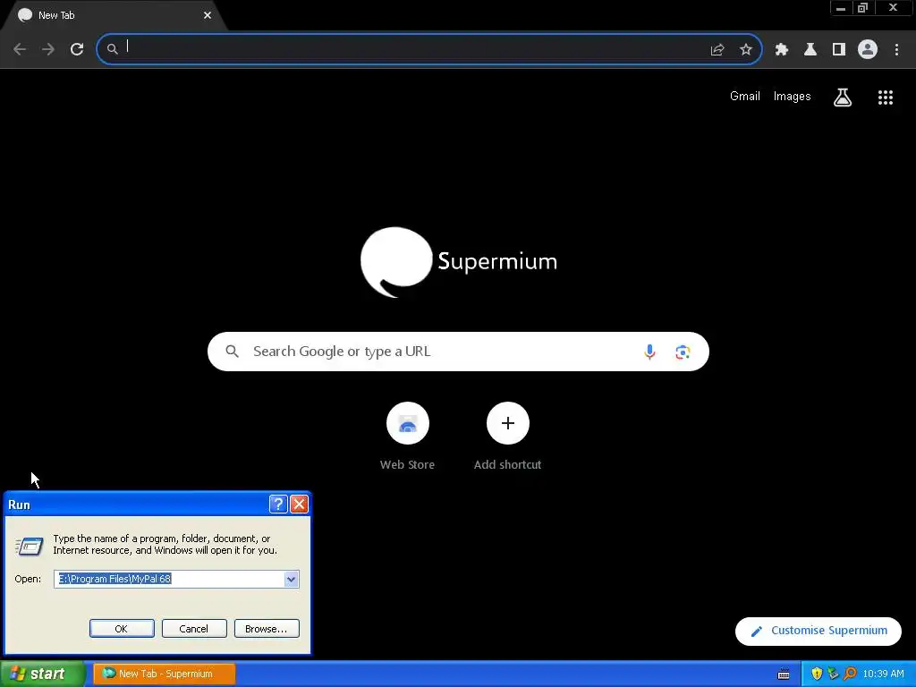Click Browse... in the Run dialog
Screen dimensions: 916x687
click(267, 629)
